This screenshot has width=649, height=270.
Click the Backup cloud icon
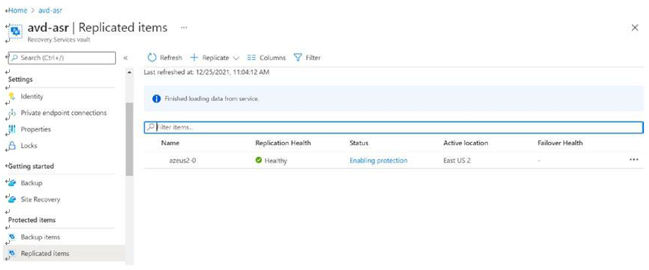coord(12,183)
